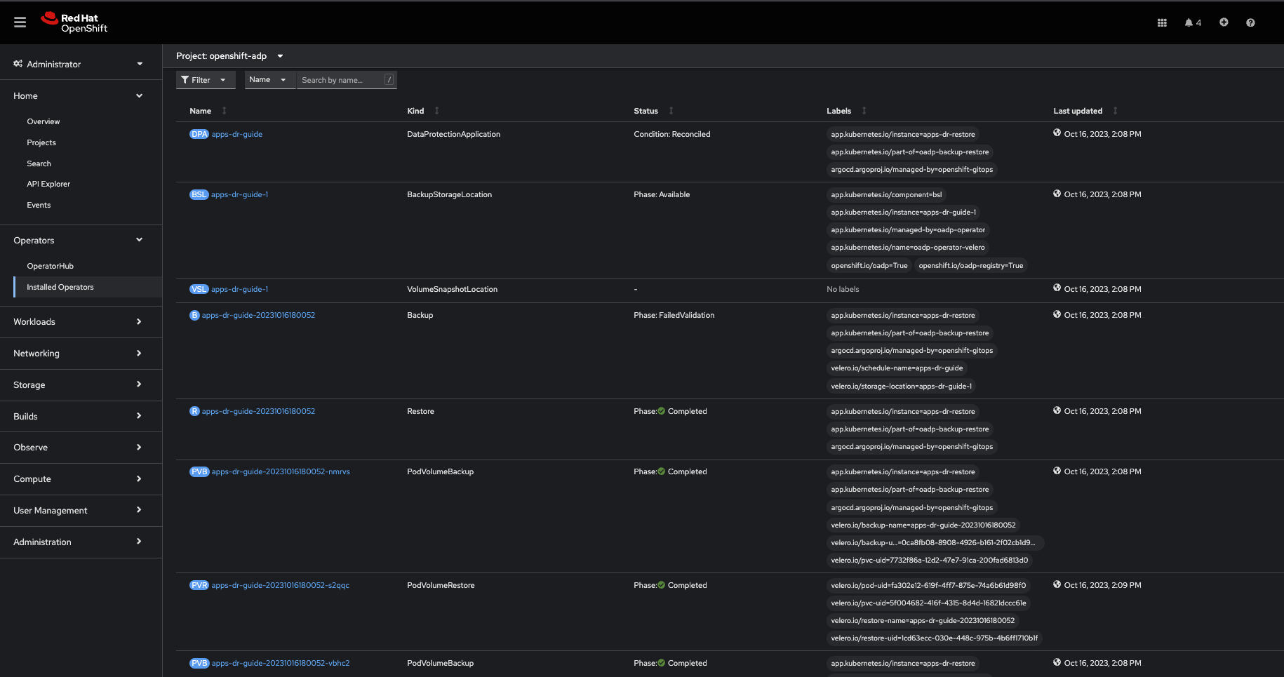The width and height of the screenshot is (1284, 677).
Task: Expand the Workloads navigation section
Action: tap(79, 322)
